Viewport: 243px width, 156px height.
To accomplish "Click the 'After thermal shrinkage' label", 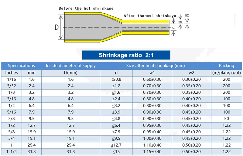I will 150,16.
